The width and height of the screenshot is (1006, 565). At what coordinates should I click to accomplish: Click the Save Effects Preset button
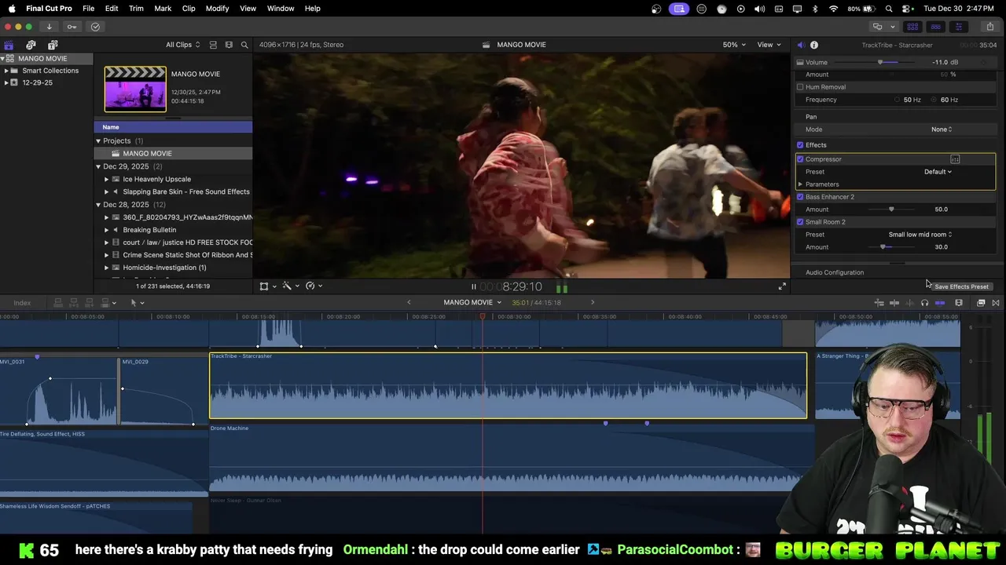click(961, 287)
